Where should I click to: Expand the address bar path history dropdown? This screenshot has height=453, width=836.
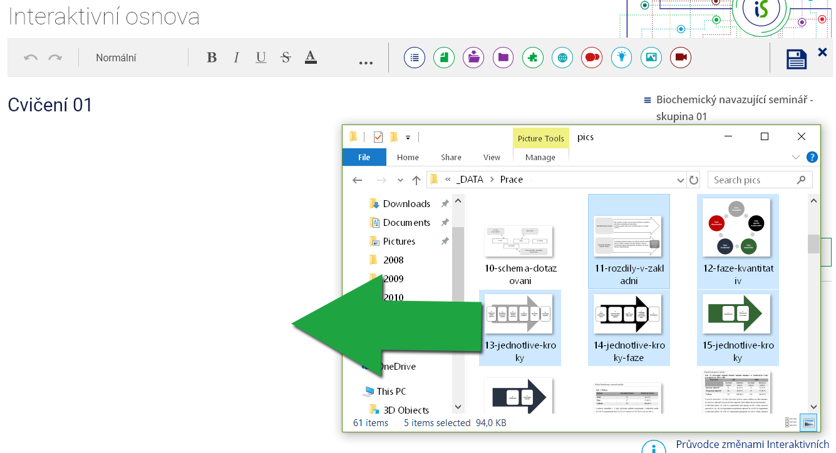coord(681,180)
